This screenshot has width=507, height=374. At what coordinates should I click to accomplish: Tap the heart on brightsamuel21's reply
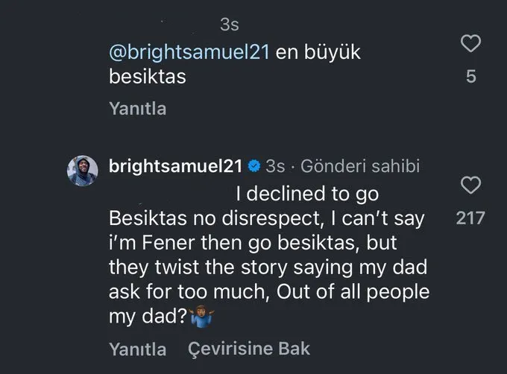(471, 185)
